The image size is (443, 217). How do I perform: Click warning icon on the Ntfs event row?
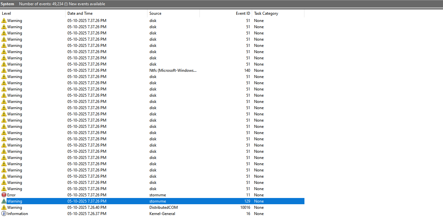click(x=4, y=70)
